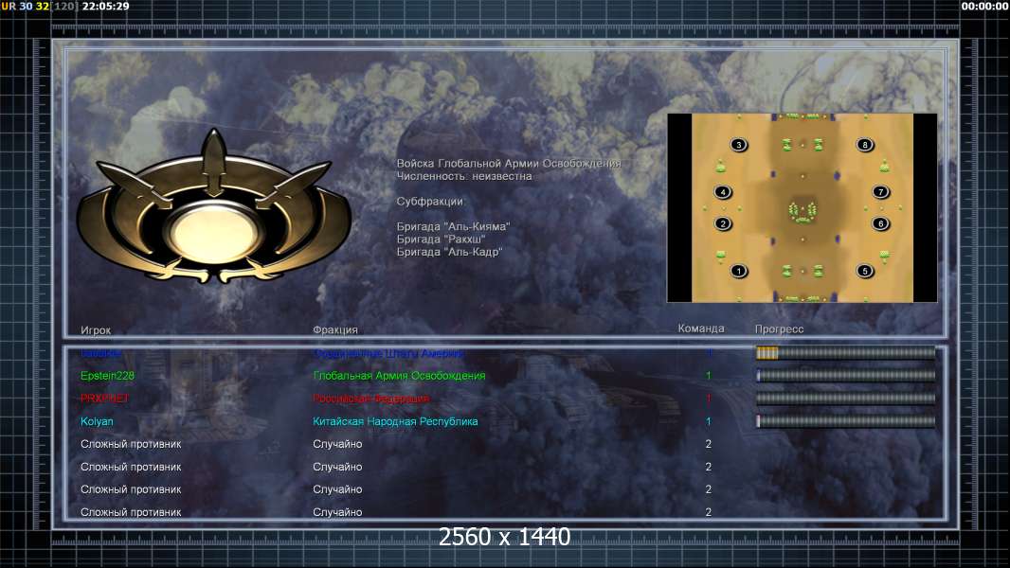Click the 00:00:00 game timer
This screenshot has height=568, width=1010.
[x=984, y=6]
